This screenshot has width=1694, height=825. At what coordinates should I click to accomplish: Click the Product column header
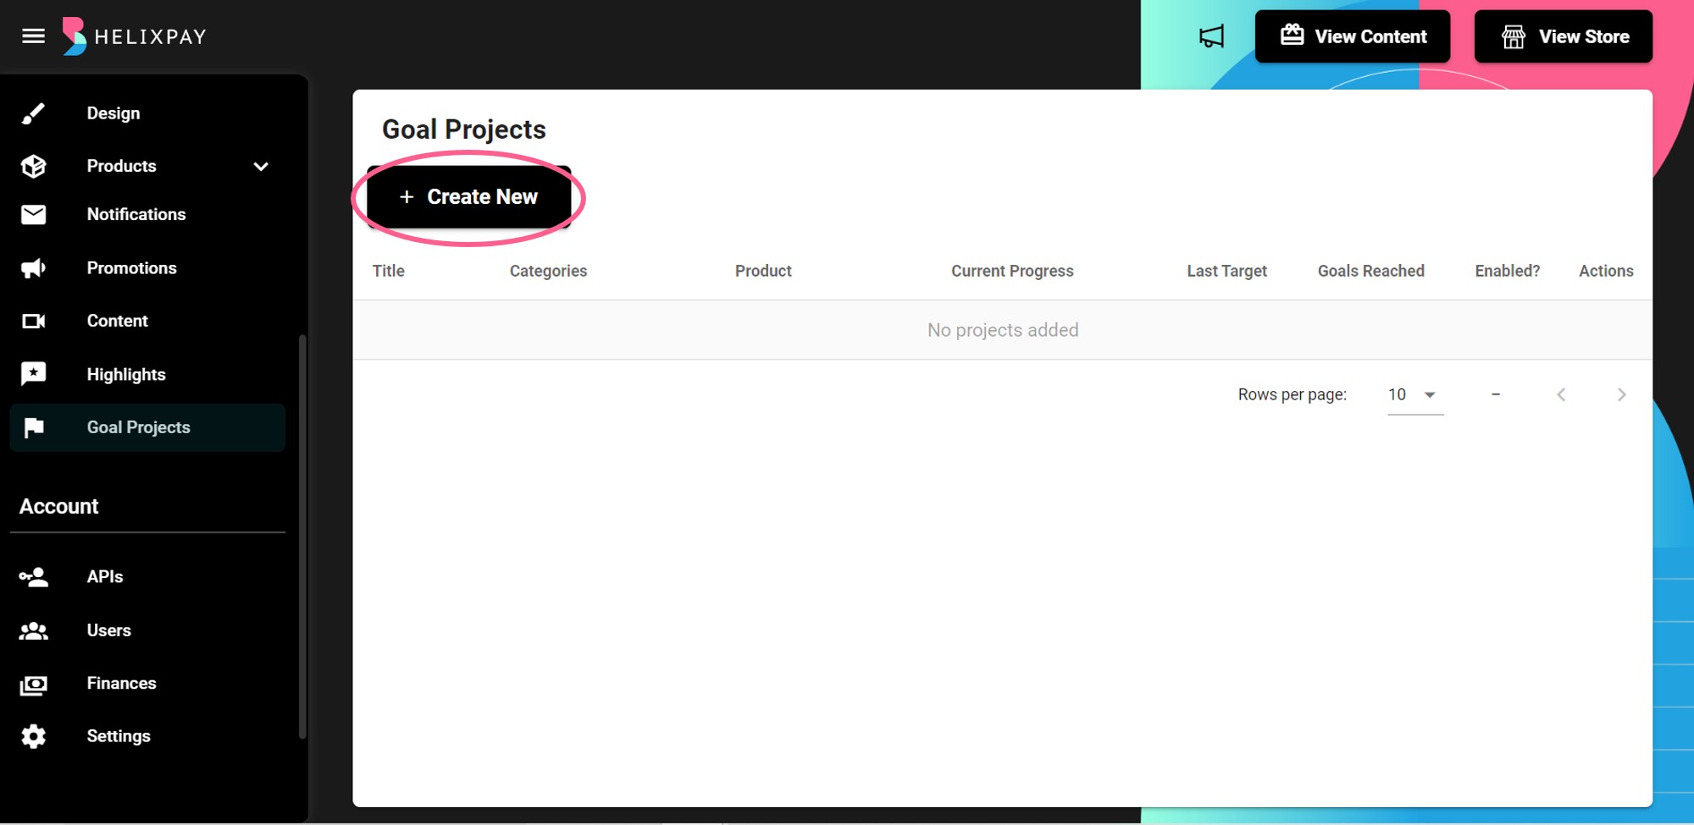[x=763, y=271]
